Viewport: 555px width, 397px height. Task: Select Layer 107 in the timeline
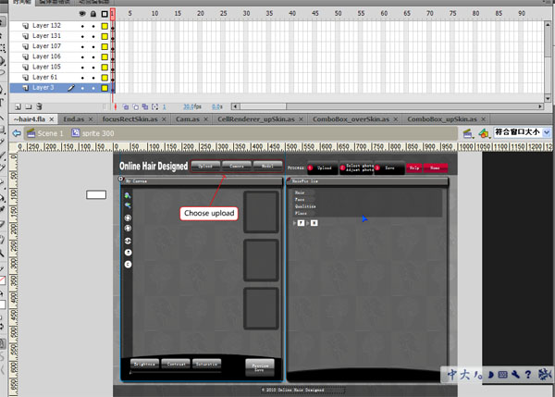coord(46,46)
